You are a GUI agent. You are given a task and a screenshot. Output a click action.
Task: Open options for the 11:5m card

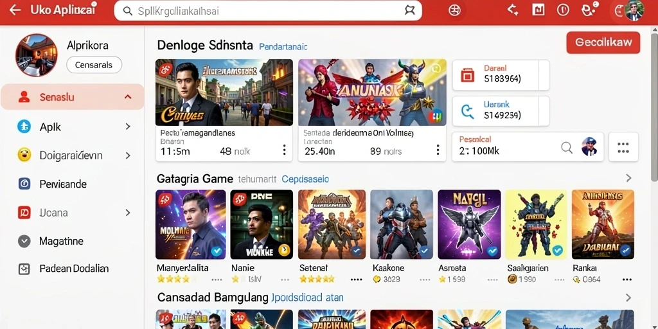(x=284, y=150)
